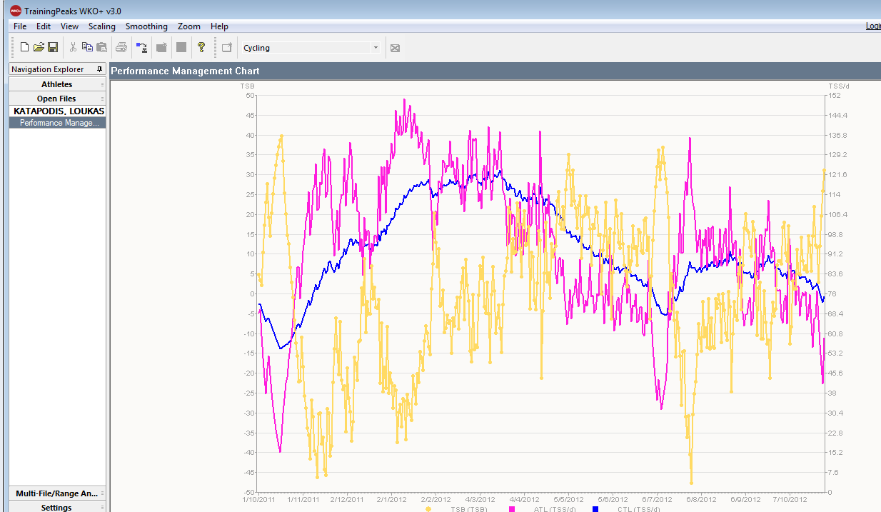The height and width of the screenshot is (512, 881).
Task: Pin the Navigation Explorer panel
Action: click(x=100, y=69)
